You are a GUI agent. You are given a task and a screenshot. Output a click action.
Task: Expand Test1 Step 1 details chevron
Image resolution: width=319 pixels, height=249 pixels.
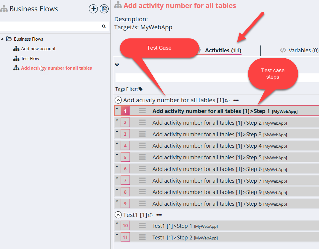pyautogui.click(x=117, y=224)
